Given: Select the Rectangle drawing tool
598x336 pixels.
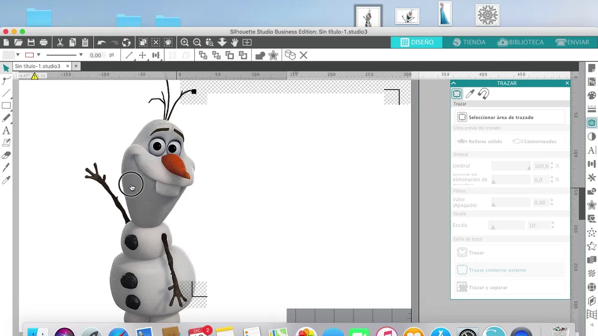Looking at the screenshot, I should coord(6,106).
